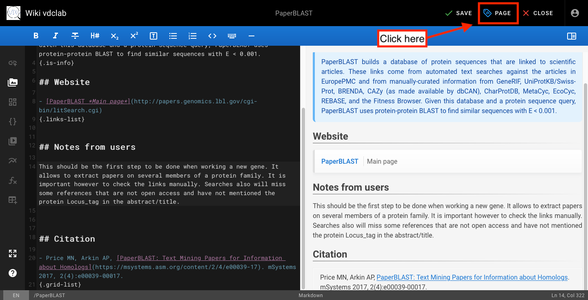Click the PaperBLAST page title in header
Screen dimensions: 588x300
click(x=294, y=13)
